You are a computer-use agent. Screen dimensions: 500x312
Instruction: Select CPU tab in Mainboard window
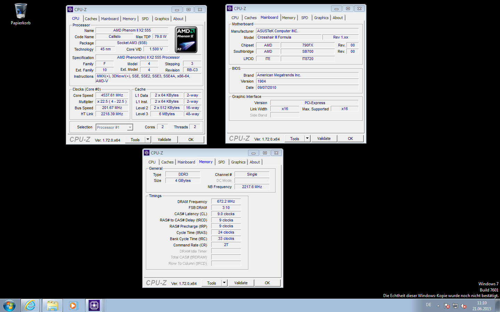pyautogui.click(x=235, y=18)
